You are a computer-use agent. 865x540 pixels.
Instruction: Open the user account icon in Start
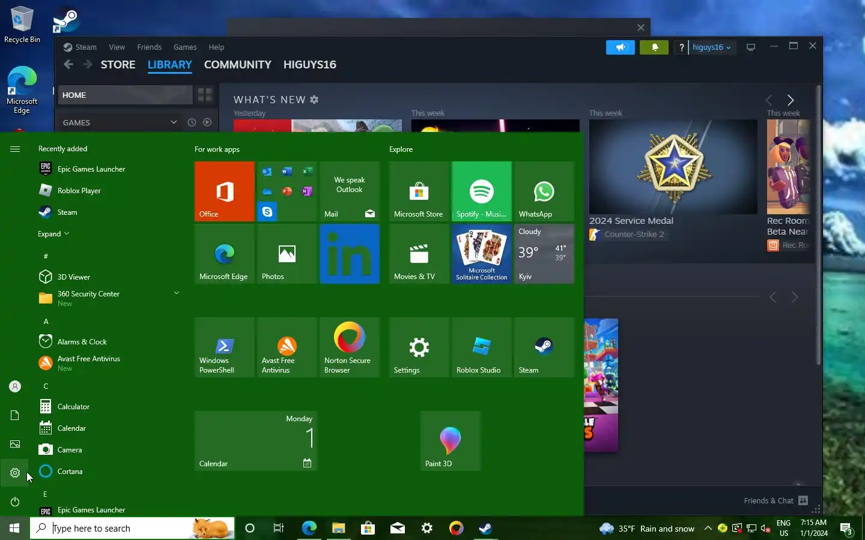[15, 386]
